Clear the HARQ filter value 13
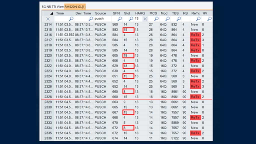The width and height of the screenshot is (256, 144). click(145, 19)
